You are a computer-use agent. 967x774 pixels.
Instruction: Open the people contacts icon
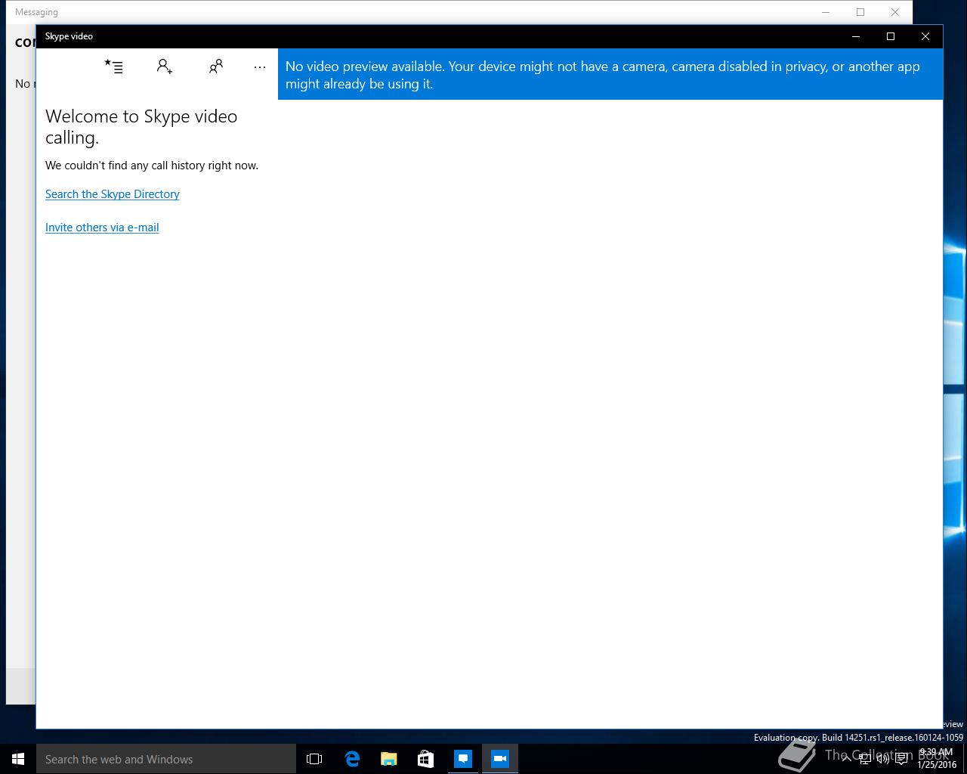pyautogui.click(x=216, y=67)
